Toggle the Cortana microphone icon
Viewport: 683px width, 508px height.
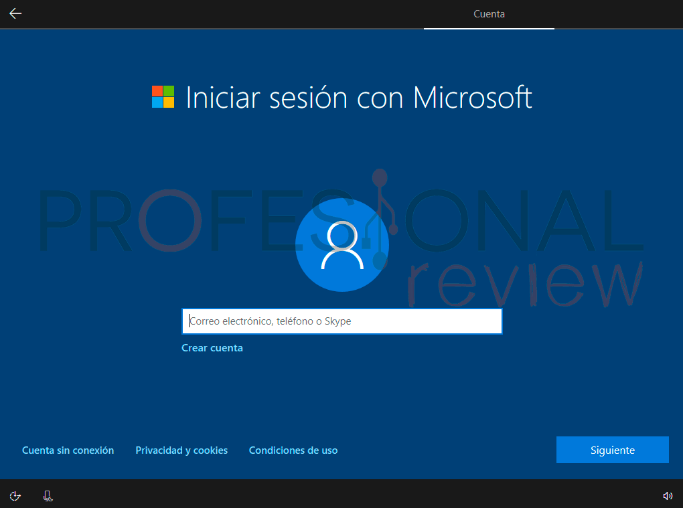[x=48, y=496]
